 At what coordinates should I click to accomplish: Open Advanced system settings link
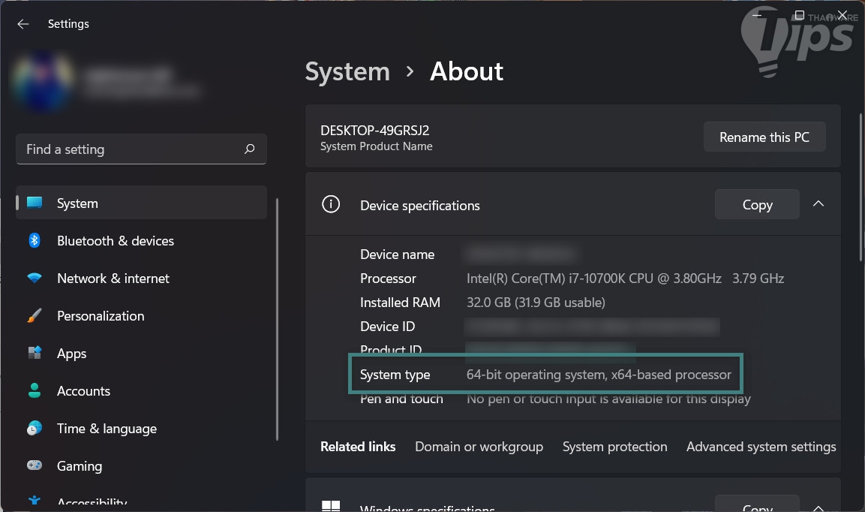(x=761, y=447)
